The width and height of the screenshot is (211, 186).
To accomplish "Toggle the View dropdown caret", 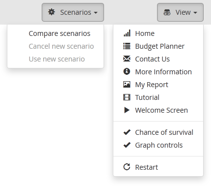I will 195,13.
